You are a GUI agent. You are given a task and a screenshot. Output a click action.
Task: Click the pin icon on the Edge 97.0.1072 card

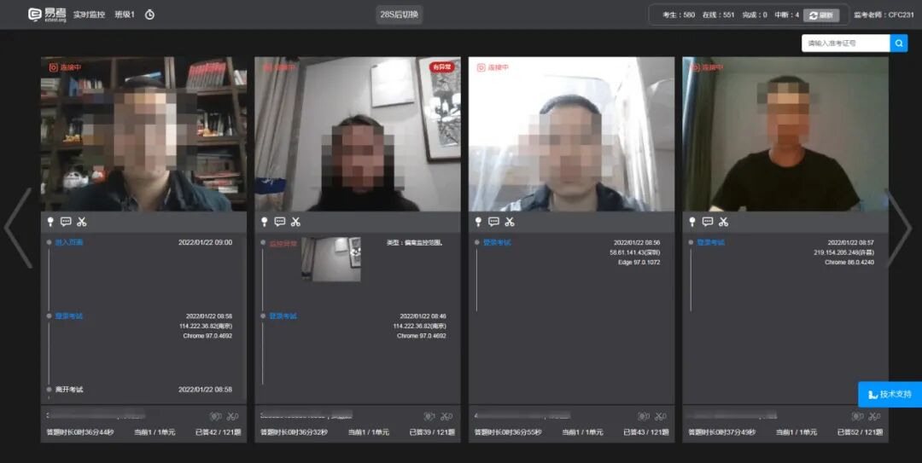(479, 222)
